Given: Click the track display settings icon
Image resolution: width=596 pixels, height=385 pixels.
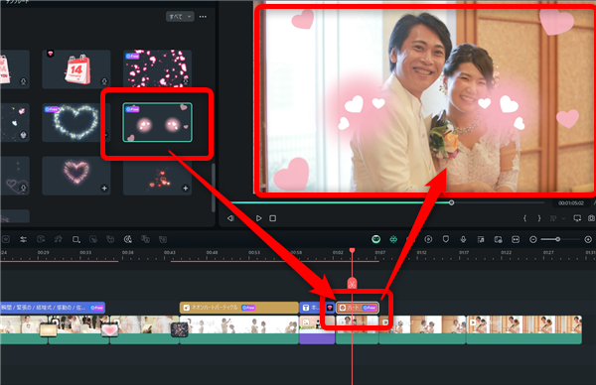Looking at the screenshot, I should [498, 239].
